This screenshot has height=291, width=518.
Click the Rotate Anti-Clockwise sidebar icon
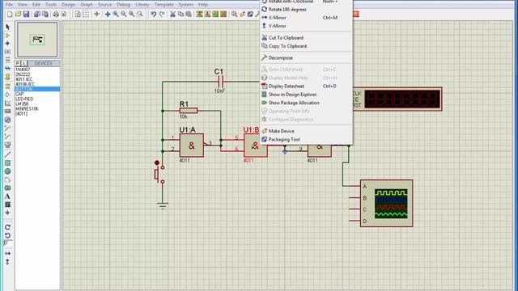tap(7, 235)
